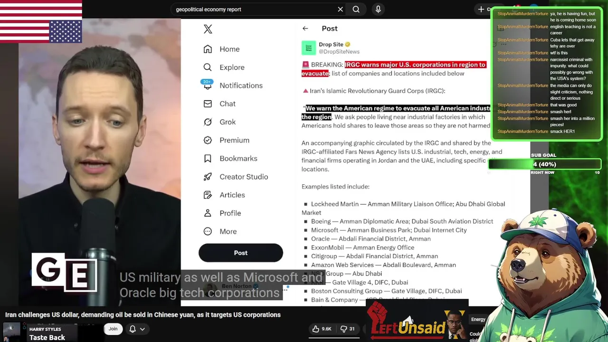Open Drop Site profile avatar
The image size is (608, 342).
pyautogui.click(x=309, y=48)
